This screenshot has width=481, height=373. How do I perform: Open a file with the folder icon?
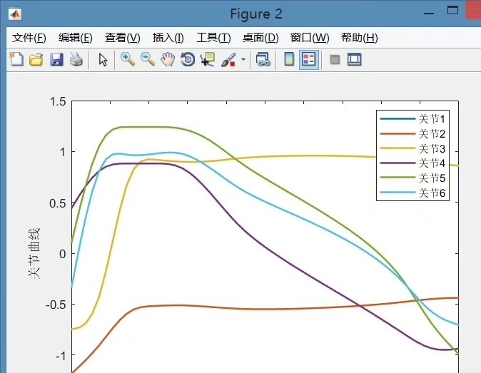coord(36,59)
